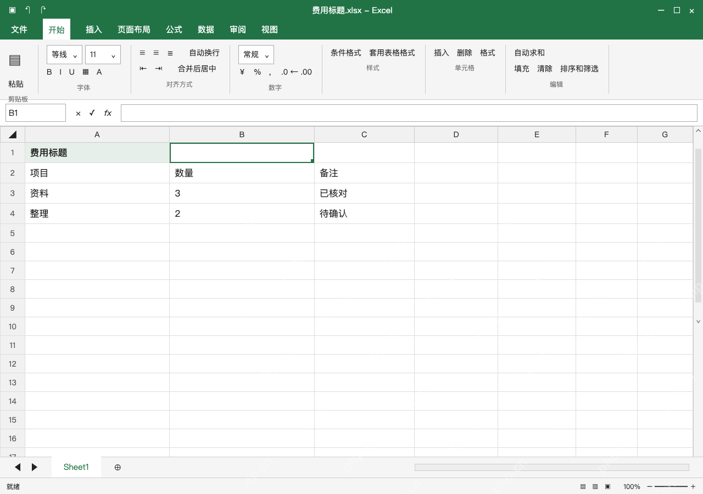
Task: Click the font color A icon
Action: tap(99, 72)
